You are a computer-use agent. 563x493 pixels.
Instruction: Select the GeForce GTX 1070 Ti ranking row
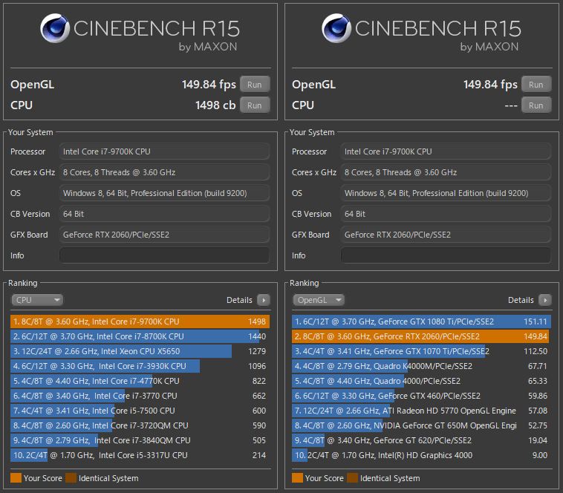[422, 351]
